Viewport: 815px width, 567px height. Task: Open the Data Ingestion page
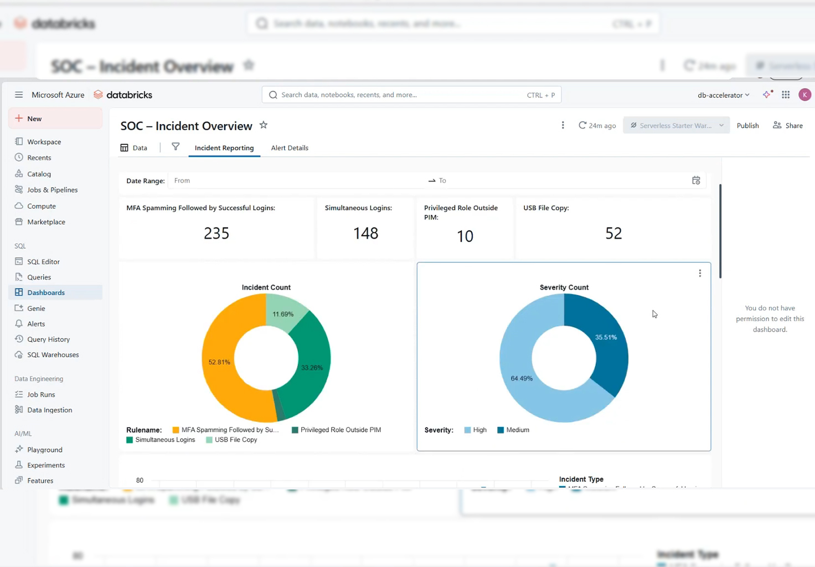[49, 410]
